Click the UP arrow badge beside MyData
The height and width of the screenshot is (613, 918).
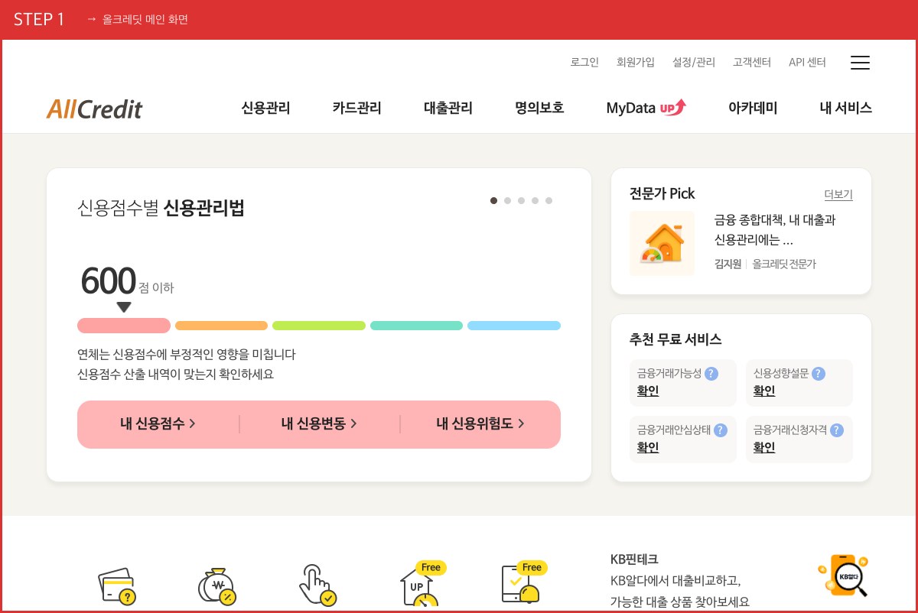click(673, 108)
